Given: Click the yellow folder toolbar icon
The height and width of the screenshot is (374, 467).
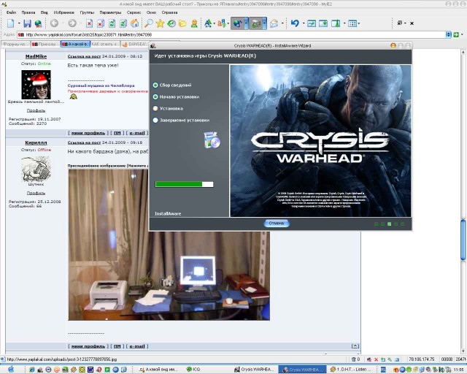Looking at the screenshot, I should tap(182, 23).
